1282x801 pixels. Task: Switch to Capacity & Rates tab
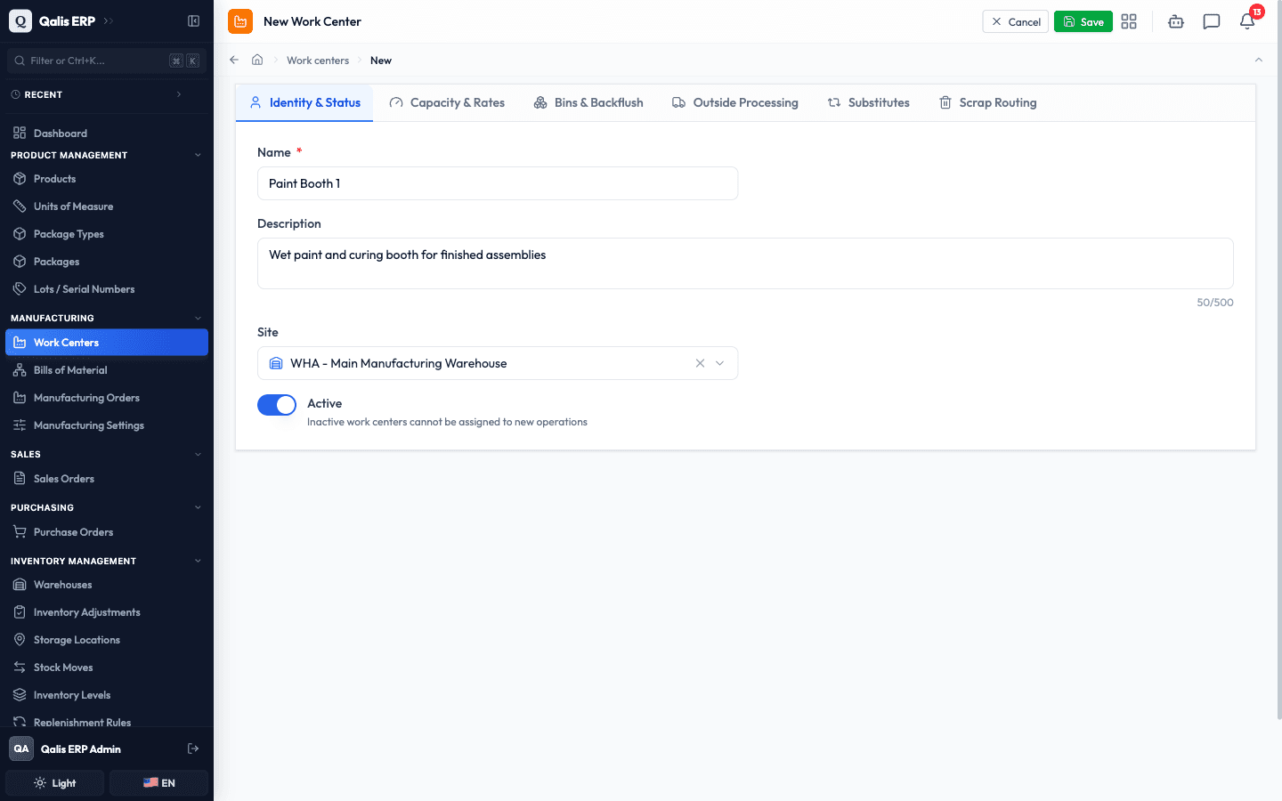[x=447, y=103]
